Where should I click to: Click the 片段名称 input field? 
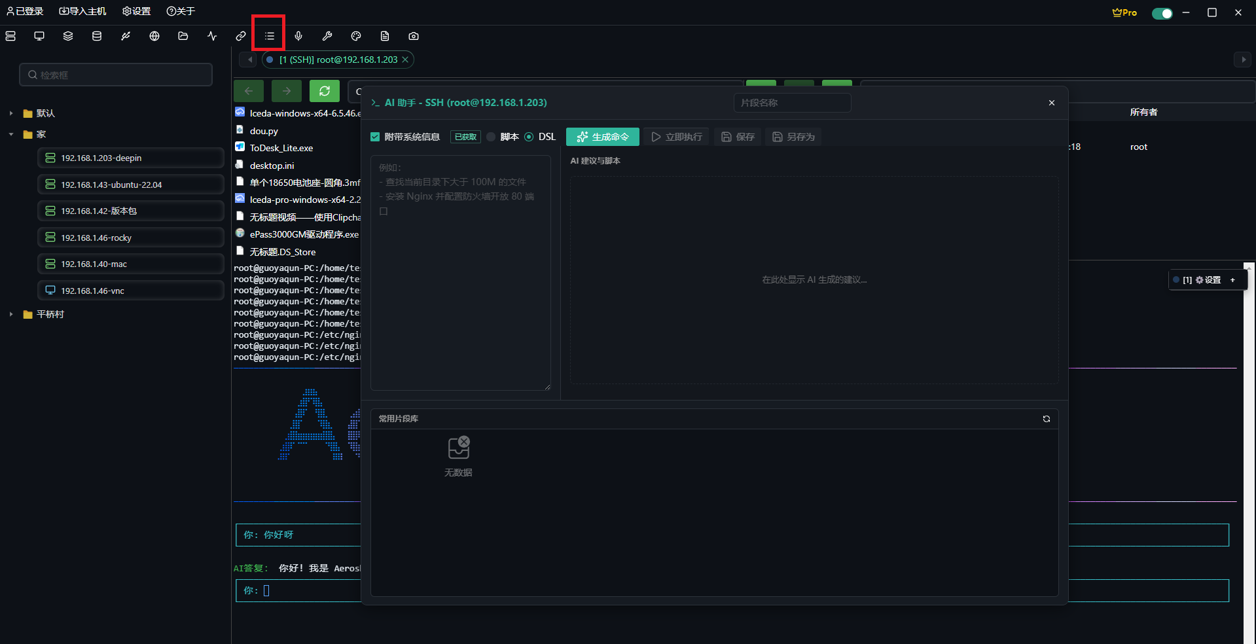point(792,103)
